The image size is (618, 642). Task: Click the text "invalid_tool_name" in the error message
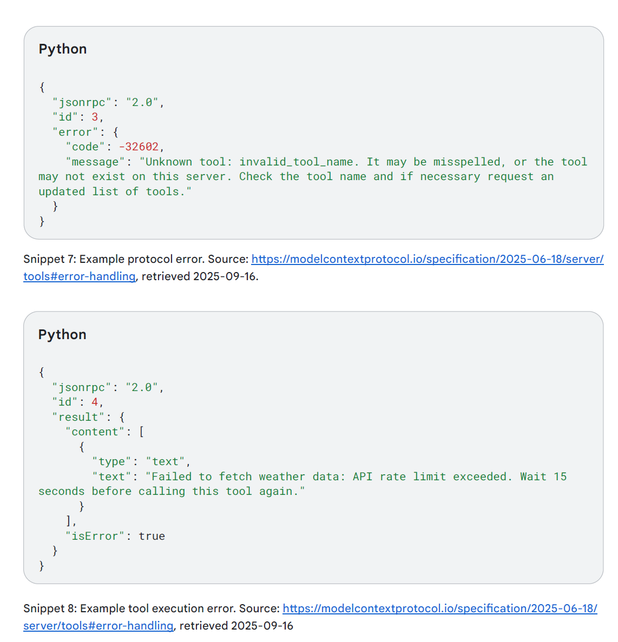pos(296,162)
